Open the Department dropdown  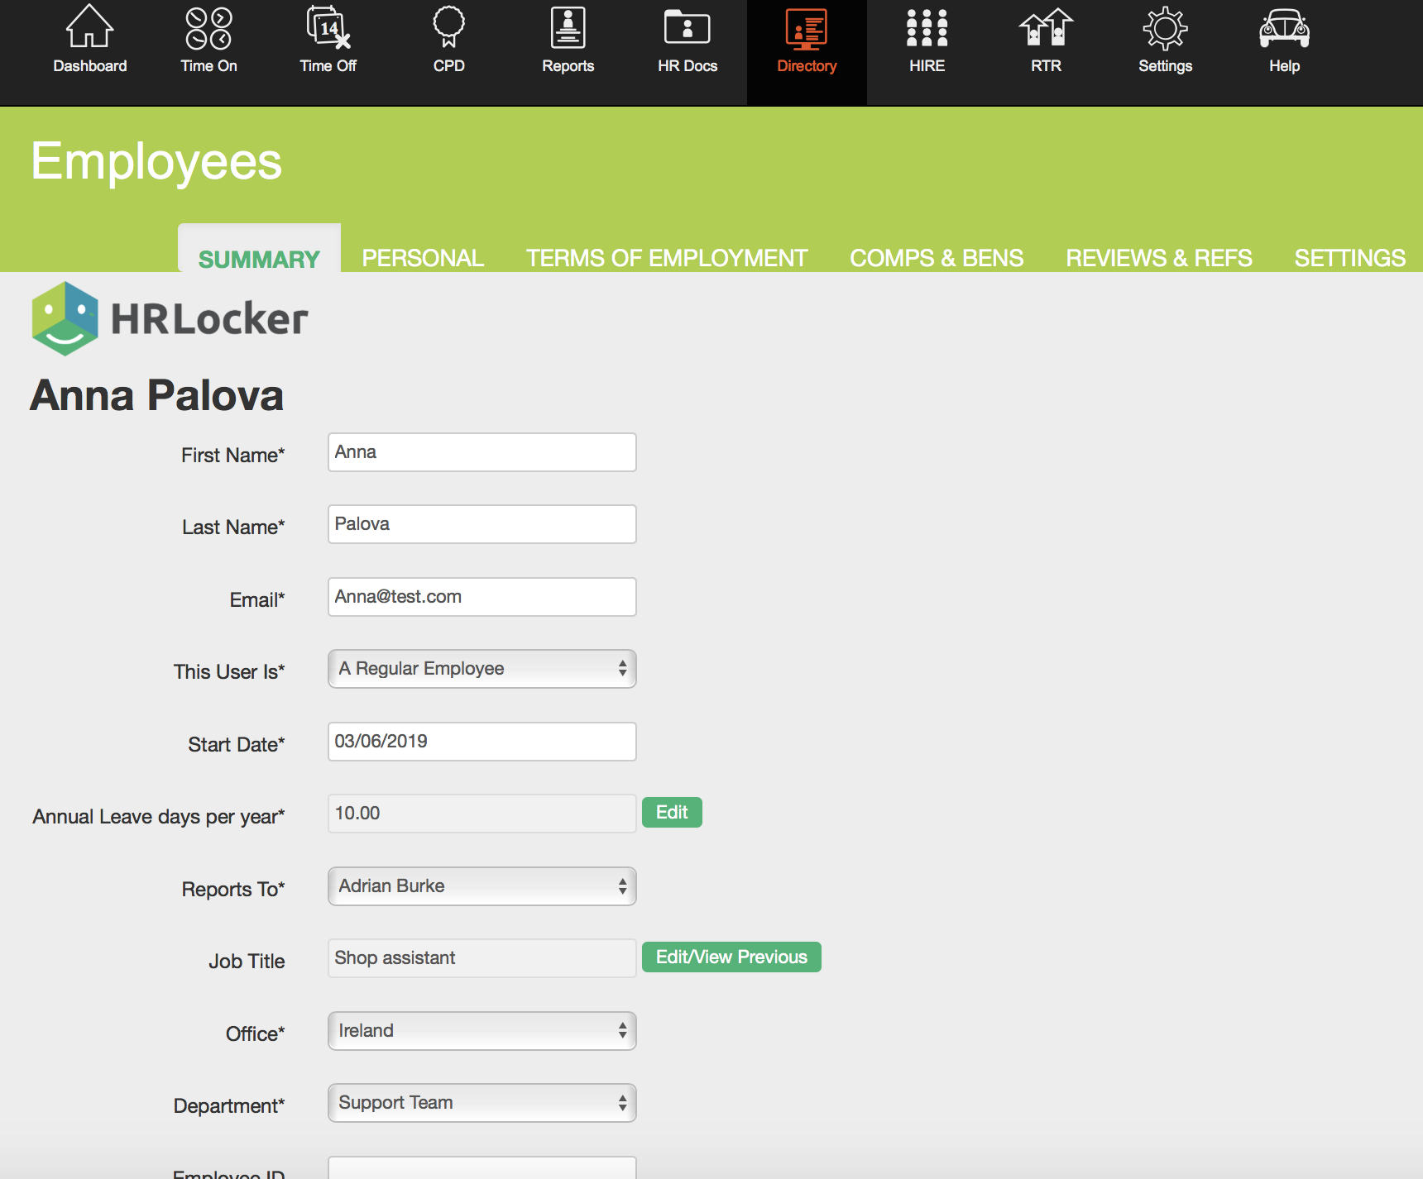(x=482, y=1103)
